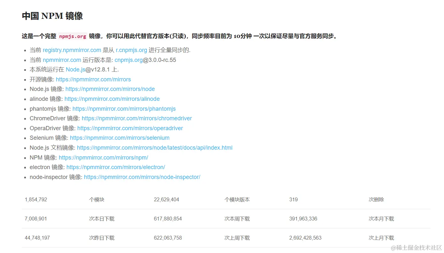Click the ChromeDriver 镜像 label text
444x253 pixels.
pos(55,118)
